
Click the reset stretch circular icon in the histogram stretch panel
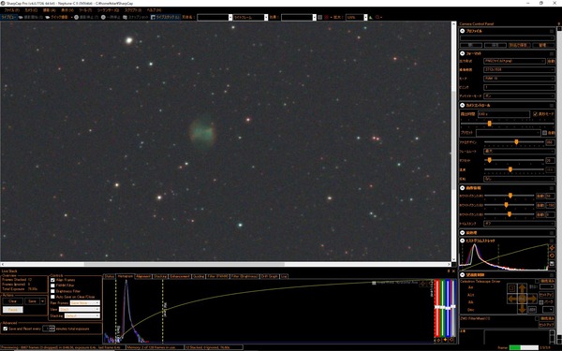[552, 256]
